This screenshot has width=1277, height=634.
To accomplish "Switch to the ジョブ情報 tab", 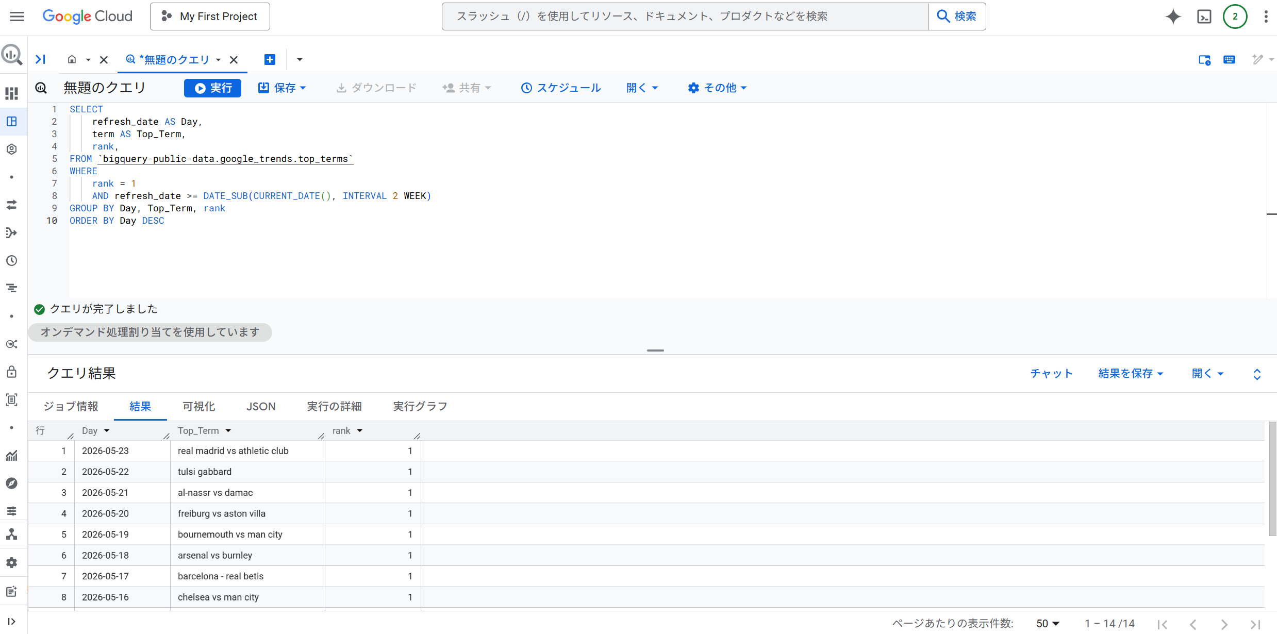I will pyautogui.click(x=71, y=407).
